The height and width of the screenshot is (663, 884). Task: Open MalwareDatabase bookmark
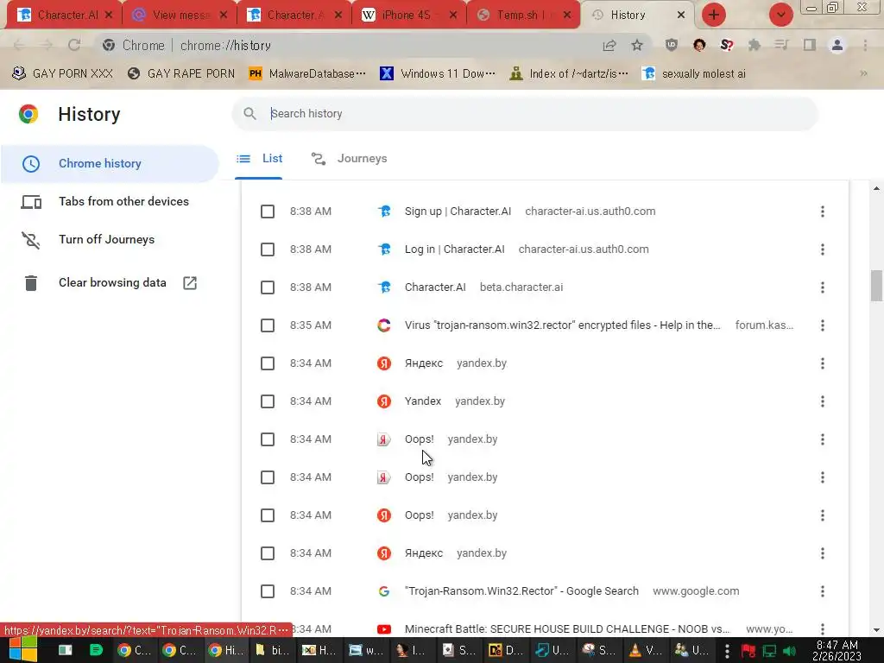pos(306,73)
